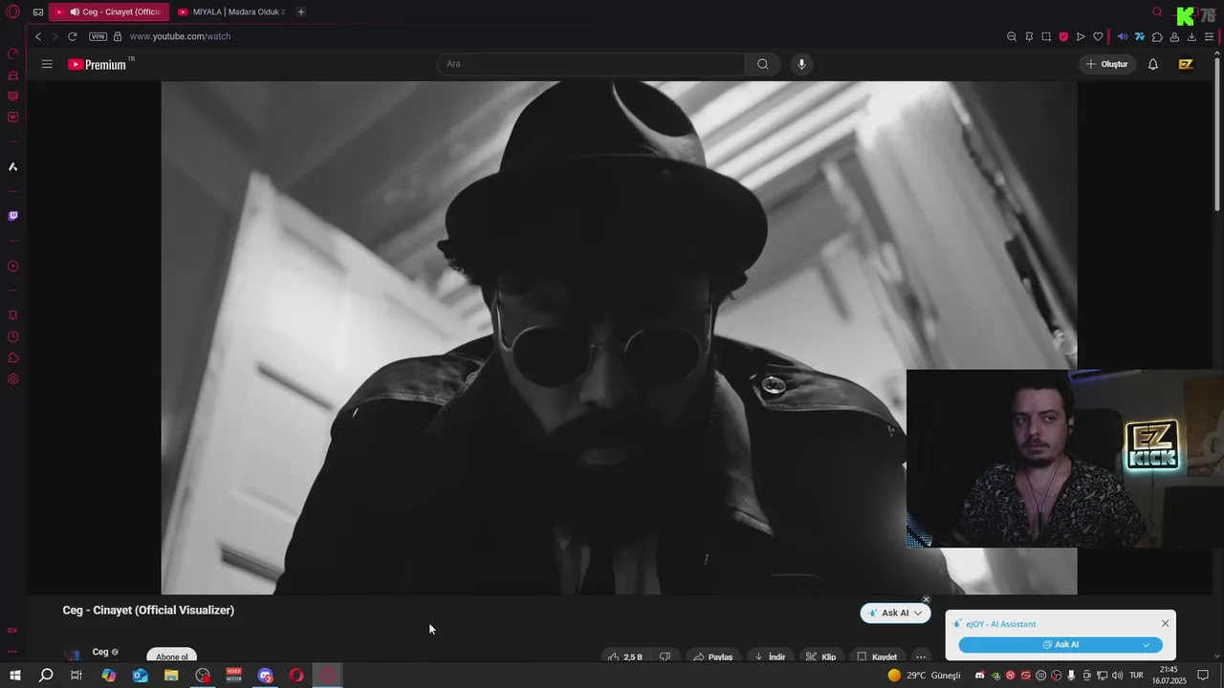The height and width of the screenshot is (688, 1224).
Task: Open the Aria AI sidebar icon
Action: click(x=13, y=167)
